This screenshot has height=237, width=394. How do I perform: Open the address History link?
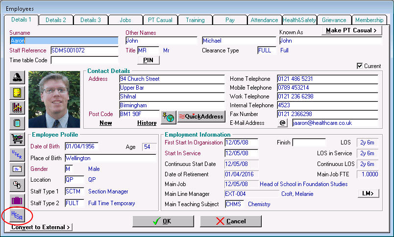coord(147,123)
